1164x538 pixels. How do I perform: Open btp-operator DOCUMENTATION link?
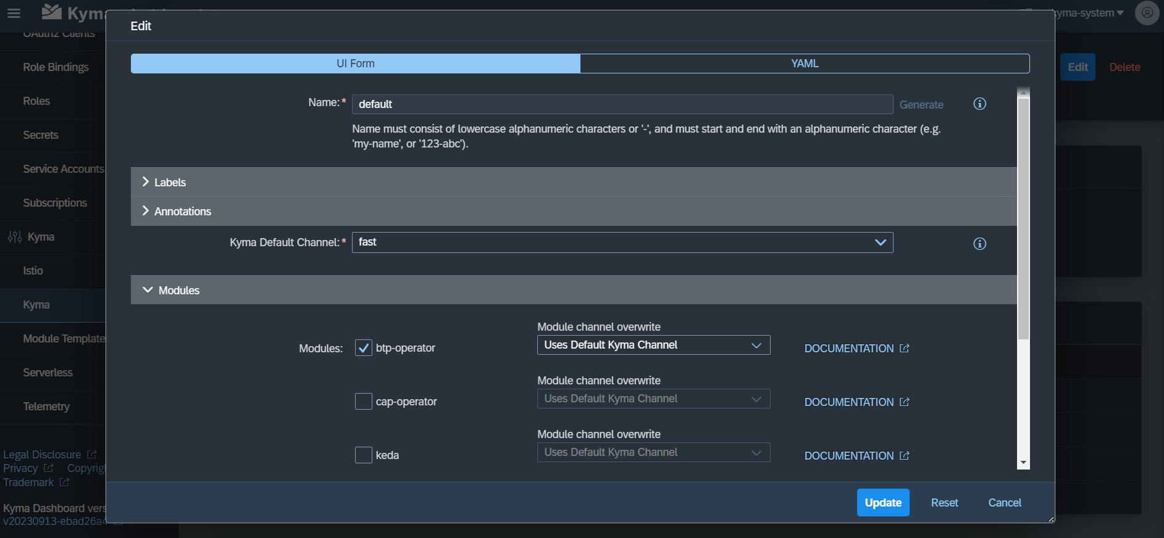849,349
